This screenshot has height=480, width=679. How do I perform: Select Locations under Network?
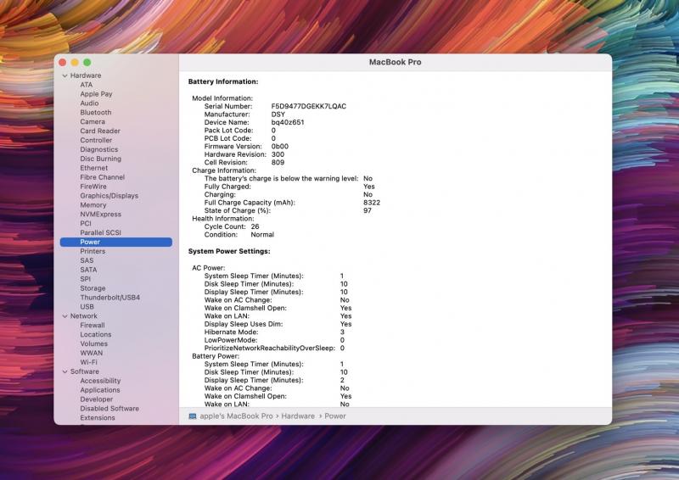tap(96, 335)
